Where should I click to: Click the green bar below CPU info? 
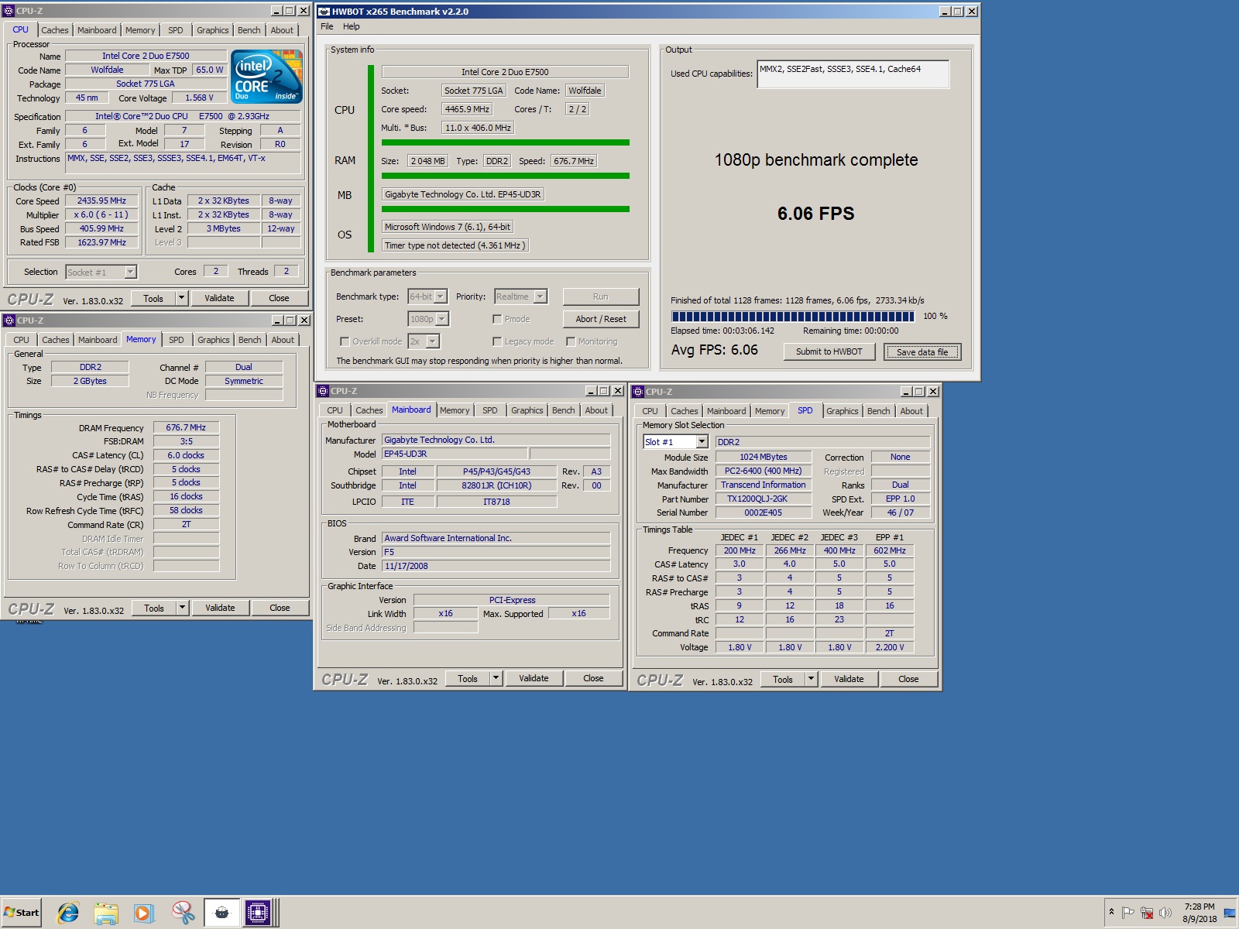pos(506,142)
